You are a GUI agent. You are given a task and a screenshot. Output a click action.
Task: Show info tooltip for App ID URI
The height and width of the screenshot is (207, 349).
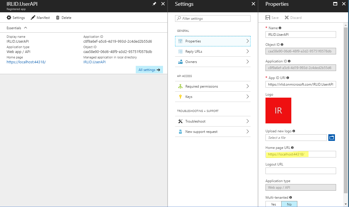point(288,78)
